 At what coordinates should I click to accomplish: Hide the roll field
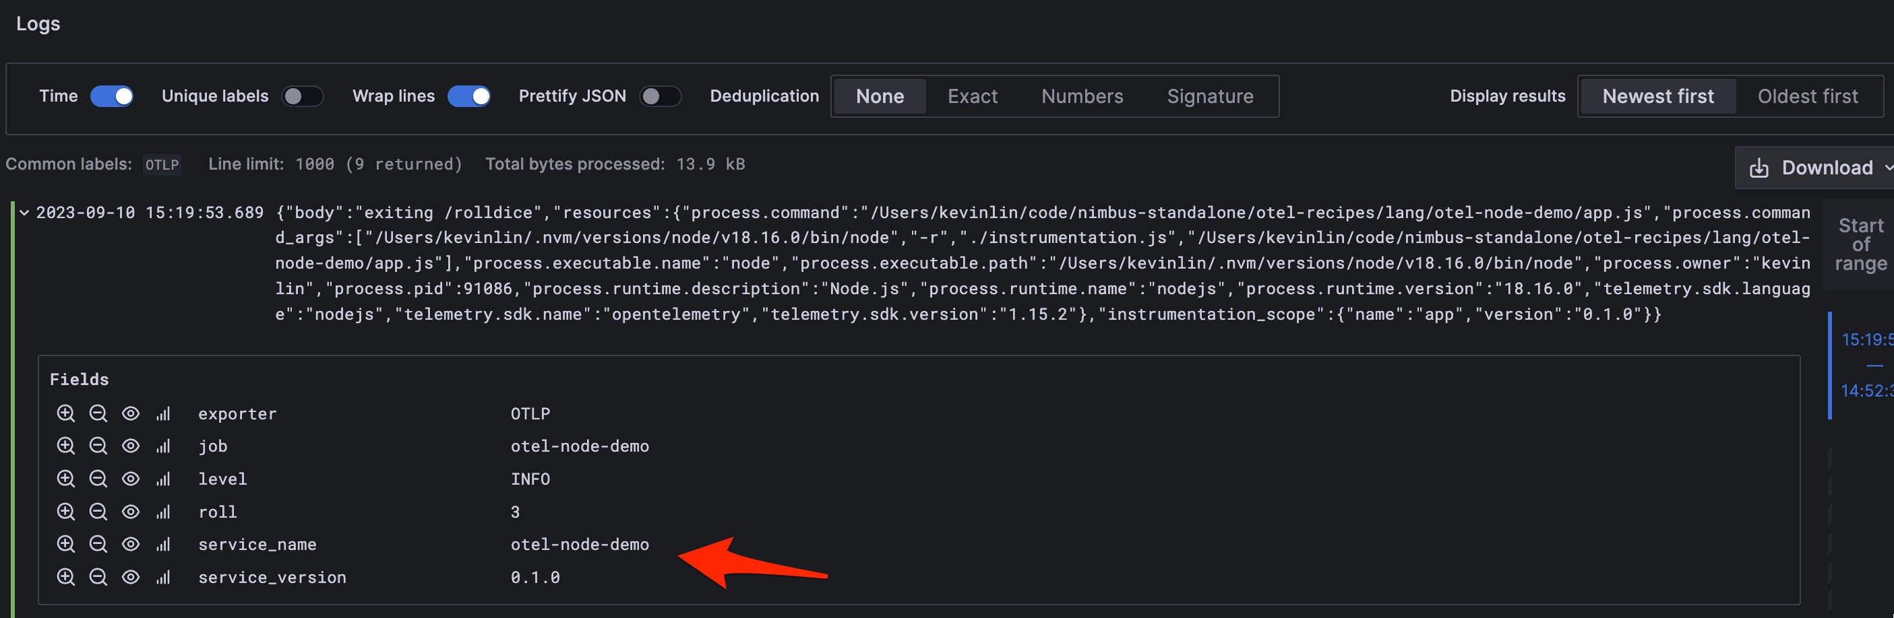[131, 512]
